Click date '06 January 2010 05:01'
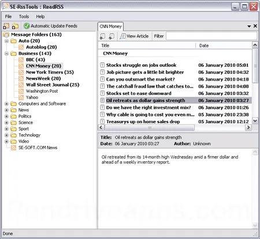260x239 pixels. click(x=224, y=65)
